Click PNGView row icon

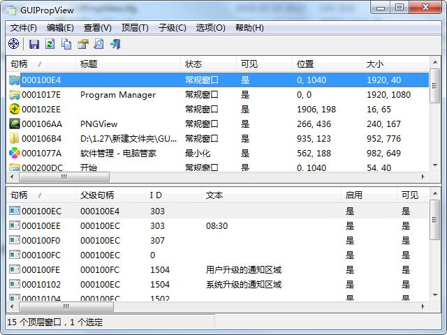point(14,124)
